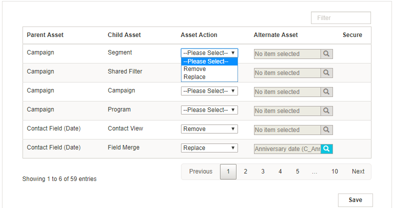Click the Save button

tap(355, 200)
